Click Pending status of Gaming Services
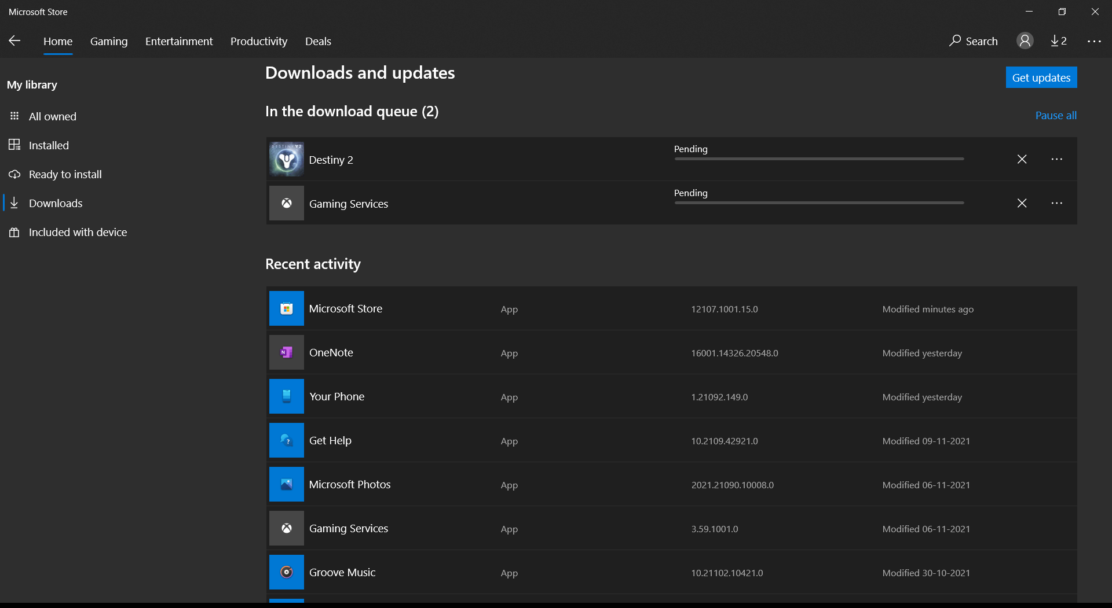The height and width of the screenshot is (608, 1112). [x=690, y=193]
